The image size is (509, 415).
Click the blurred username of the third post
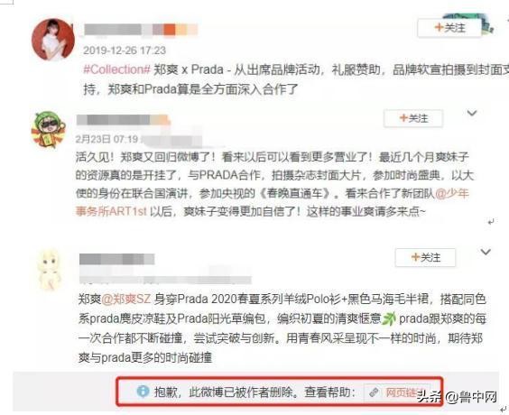tap(116, 259)
